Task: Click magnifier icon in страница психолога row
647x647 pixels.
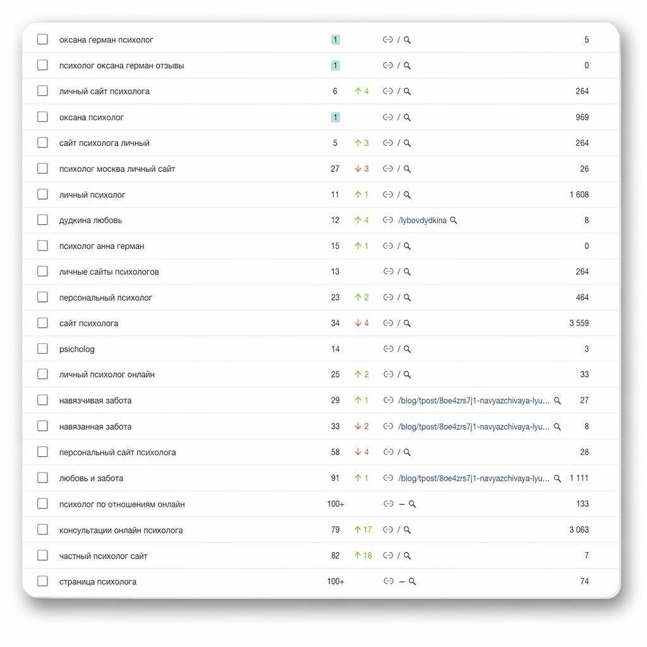Action: pyautogui.click(x=412, y=581)
